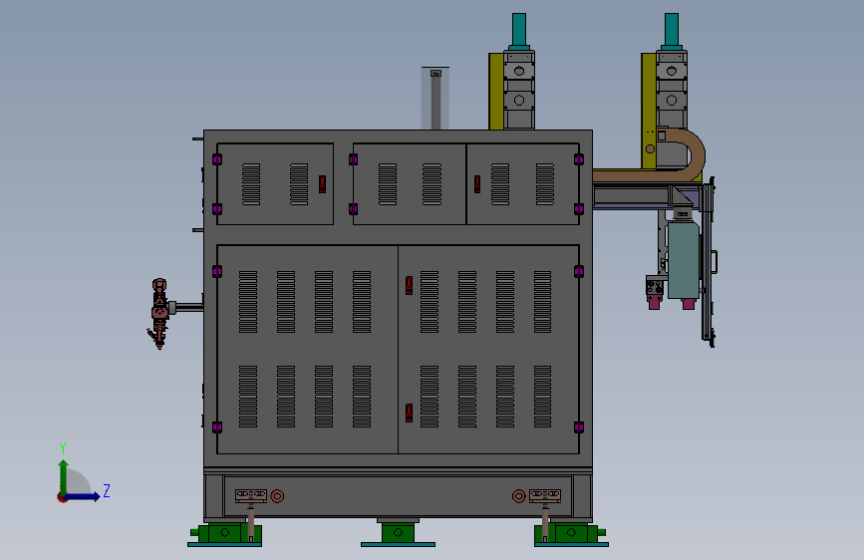Select the red latch on the upper-right door
This screenshot has width=864, height=560.
click(x=477, y=184)
